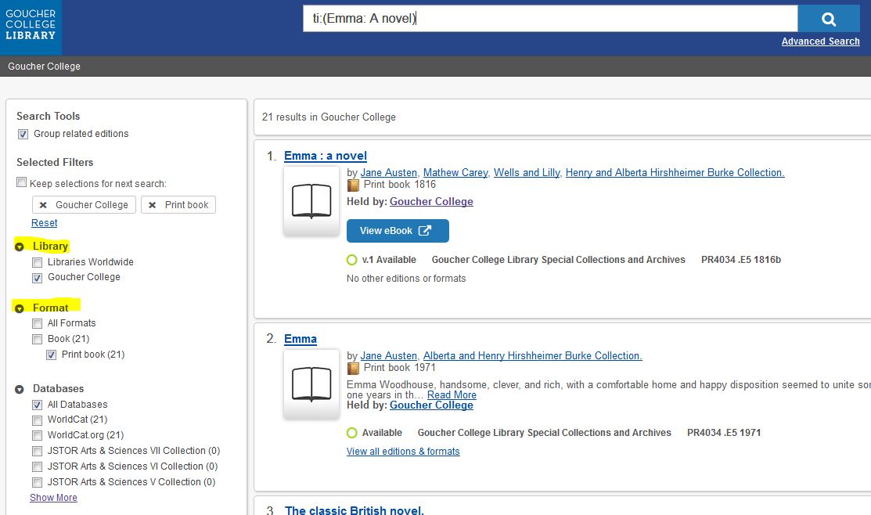871x515 pixels.
Task: Check JSTOR Arts & Sciences VI Collection
Action: [x=38, y=466]
